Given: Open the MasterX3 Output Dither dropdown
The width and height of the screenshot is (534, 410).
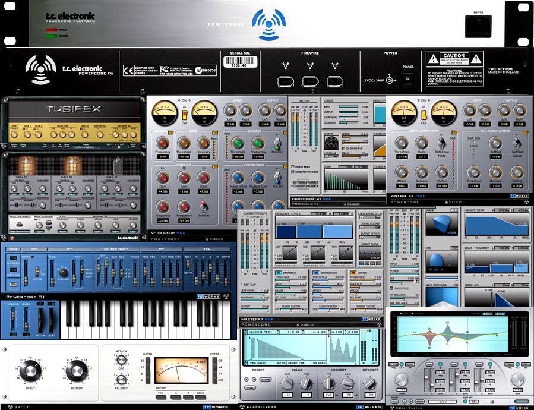Looking at the screenshot, I should coord(370,238).
